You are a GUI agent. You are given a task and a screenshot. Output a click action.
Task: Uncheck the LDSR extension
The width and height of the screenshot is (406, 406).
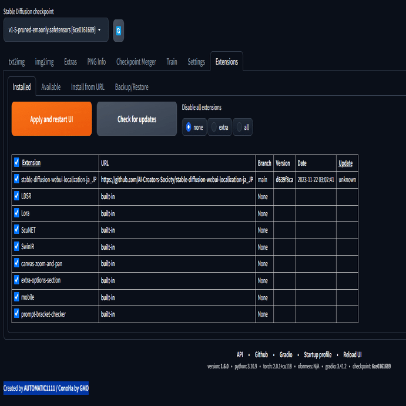pyautogui.click(x=16, y=196)
